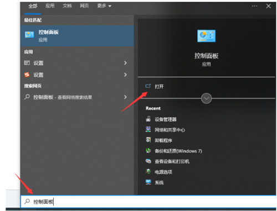The image size is (277, 211).
Task: Click the 备份和还原 icon
Action: click(148, 150)
